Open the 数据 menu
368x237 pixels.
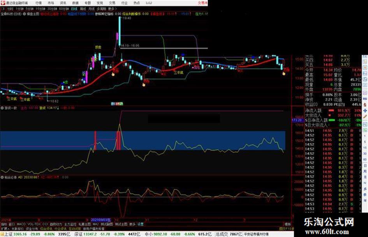(x=75, y=3)
